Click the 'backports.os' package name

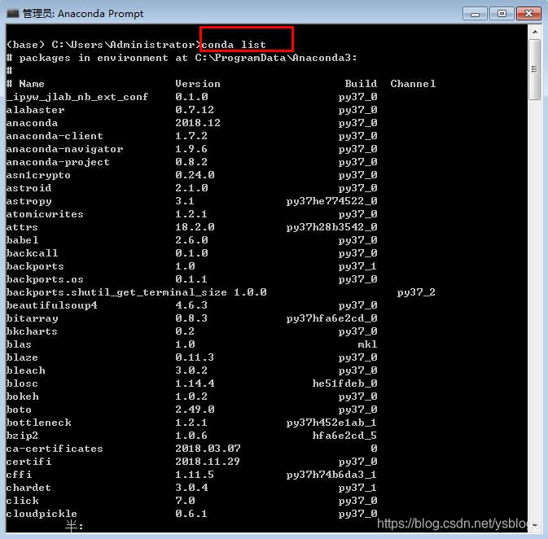45,279
